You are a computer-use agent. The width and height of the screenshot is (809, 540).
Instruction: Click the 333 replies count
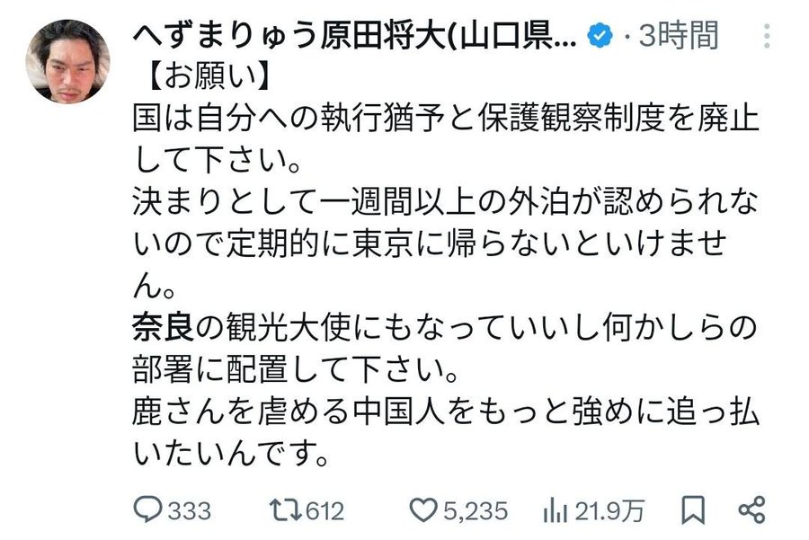click(190, 511)
